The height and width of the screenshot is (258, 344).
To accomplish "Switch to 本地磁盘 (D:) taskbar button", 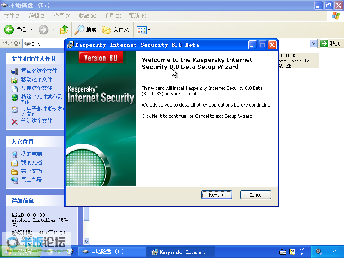I will coord(112,252).
